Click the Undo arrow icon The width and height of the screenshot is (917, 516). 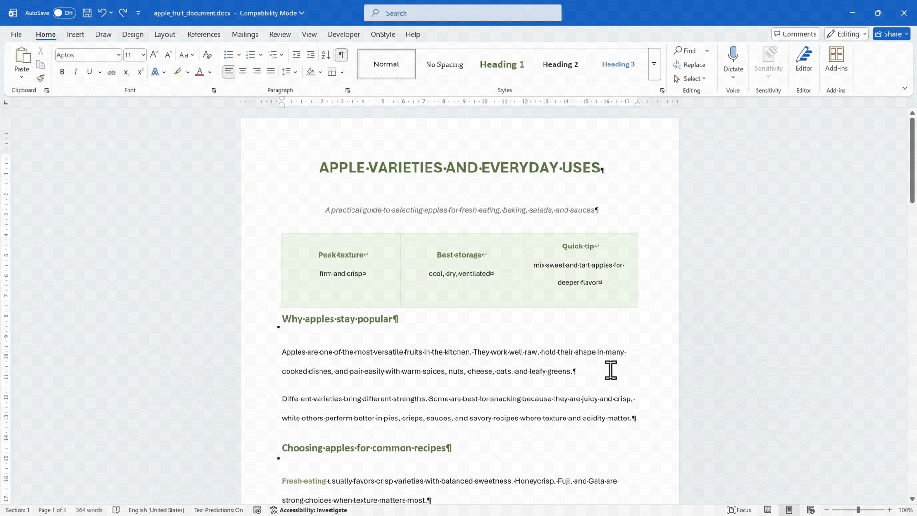point(102,13)
